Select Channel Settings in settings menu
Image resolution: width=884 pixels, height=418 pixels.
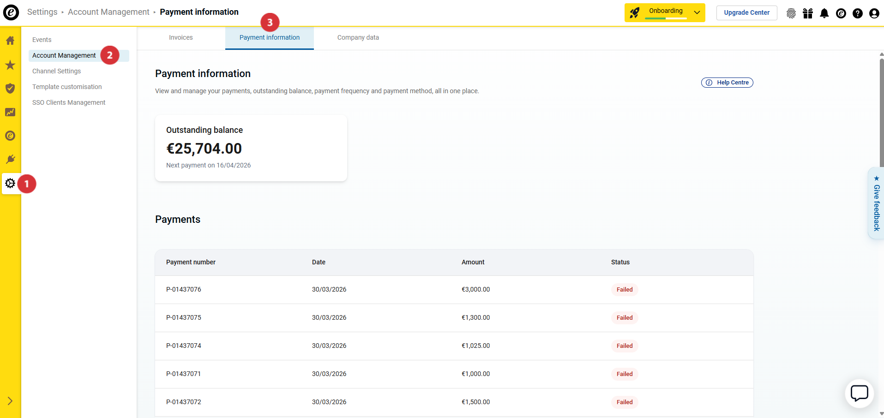click(56, 71)
